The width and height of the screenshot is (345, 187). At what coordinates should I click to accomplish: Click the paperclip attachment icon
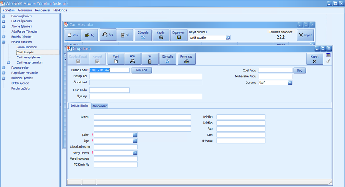tap(328, 61)
